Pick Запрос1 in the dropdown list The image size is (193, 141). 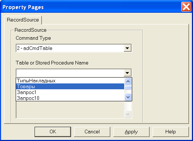tap(70, 92)
